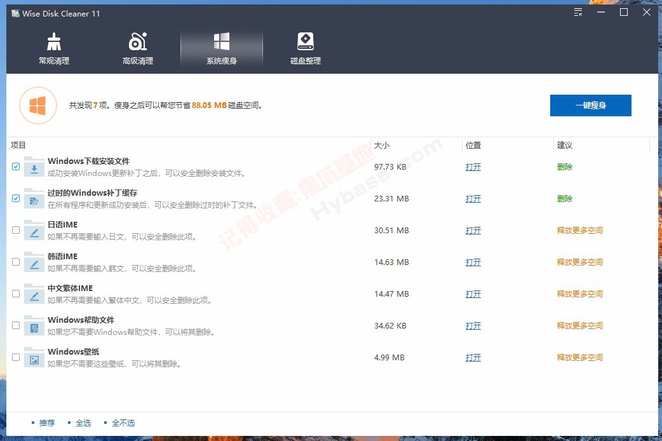Check the 韩语IME checkbox

16,262
